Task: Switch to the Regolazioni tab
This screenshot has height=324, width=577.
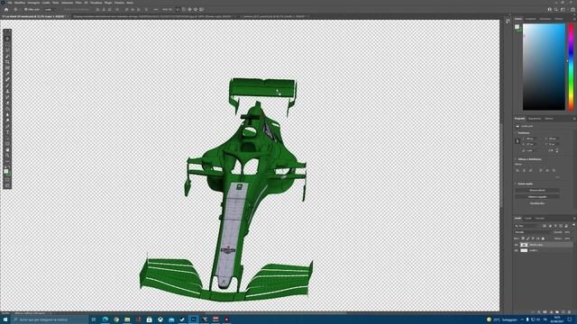Action: 535,119
